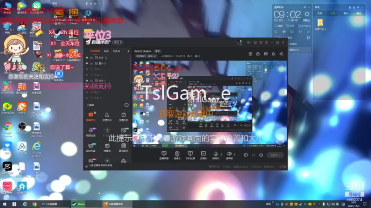
Task: Toggle visibility of the 文本 7 layer
Action: [87, 80]
